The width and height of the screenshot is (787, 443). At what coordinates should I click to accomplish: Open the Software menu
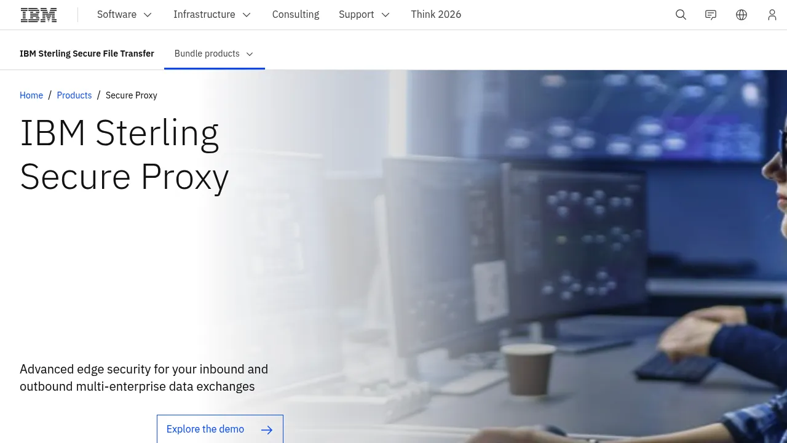click(124, 15)
